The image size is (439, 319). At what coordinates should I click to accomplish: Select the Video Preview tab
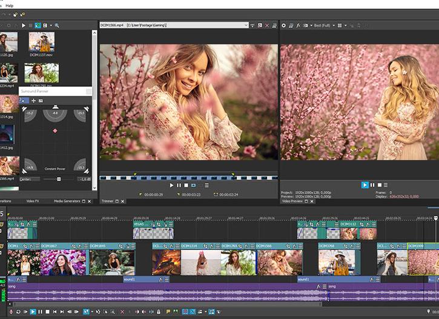click(x=292, y=201)
